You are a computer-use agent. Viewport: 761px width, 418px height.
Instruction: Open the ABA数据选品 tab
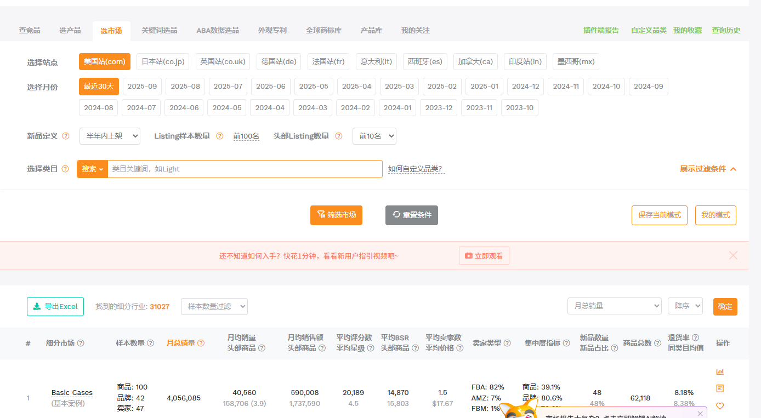click(x=218, y=31)
